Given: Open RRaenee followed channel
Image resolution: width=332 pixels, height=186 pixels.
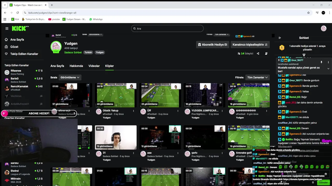Looking at the screenshot, I should coord(24,72).
